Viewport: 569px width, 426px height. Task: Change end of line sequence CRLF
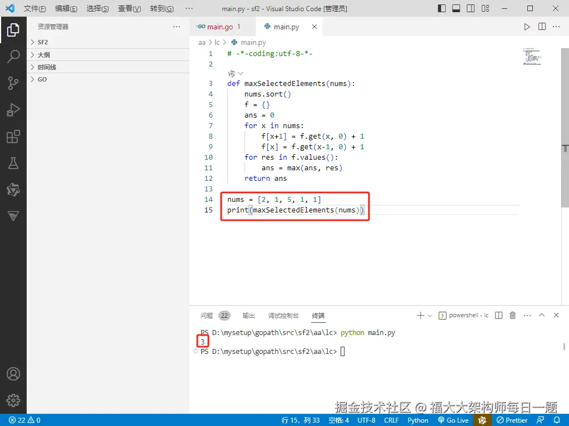pyautogui.click(x=391, y=420)
